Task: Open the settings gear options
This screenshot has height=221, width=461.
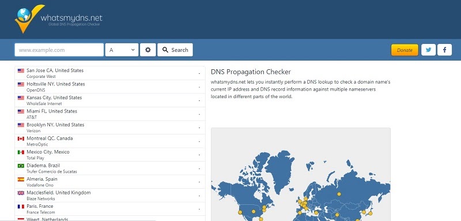Action: pyautogui.click(x=148, y=50)
